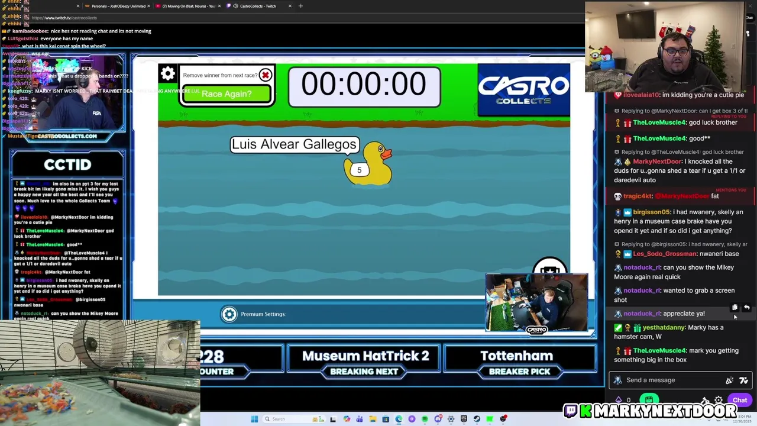Viewport: 757px width, 426px height.
Task: Open Copilot from the taskbar
Action: pyautogui.click(x=347, y=419)
